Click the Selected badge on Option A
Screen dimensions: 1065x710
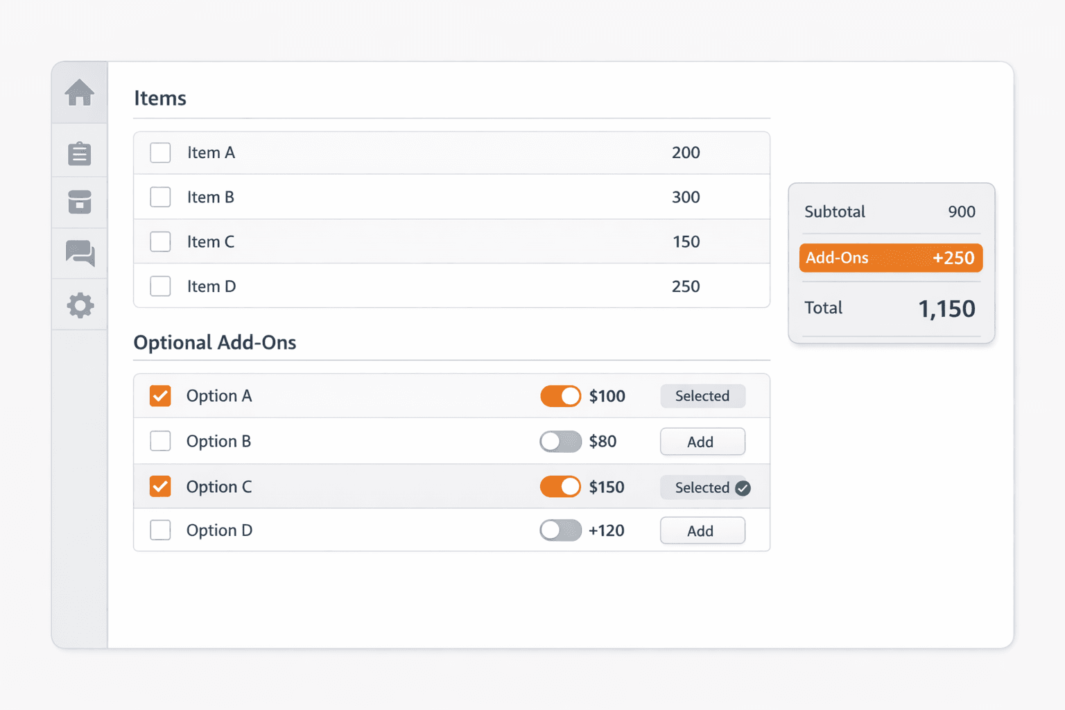tap(702, 395)
